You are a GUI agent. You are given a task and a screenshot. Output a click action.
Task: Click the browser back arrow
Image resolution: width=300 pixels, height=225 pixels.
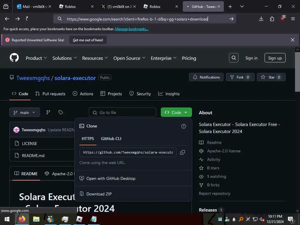tap(7, 19)
